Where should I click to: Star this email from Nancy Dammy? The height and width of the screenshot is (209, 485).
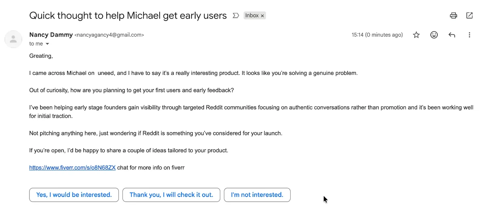(x=416, y=35)
